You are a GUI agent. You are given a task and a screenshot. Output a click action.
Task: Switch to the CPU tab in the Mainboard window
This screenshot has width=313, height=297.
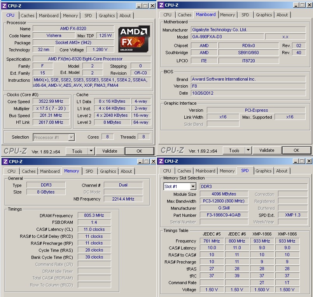[167, 15]
